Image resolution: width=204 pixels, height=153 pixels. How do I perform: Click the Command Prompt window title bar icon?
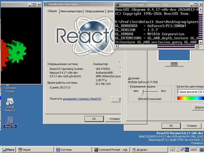click(117, 5)
